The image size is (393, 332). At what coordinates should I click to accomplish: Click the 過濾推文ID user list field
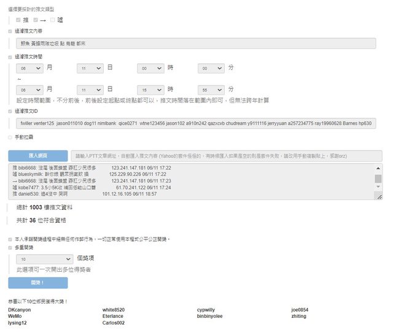[195, 123]
